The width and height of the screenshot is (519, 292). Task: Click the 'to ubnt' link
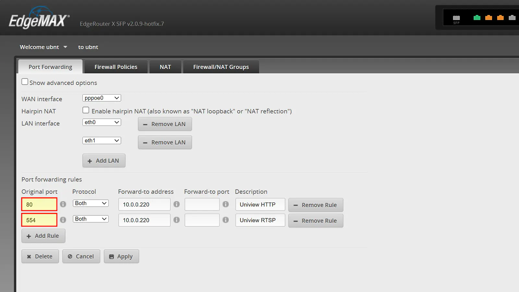coord(88,47)
